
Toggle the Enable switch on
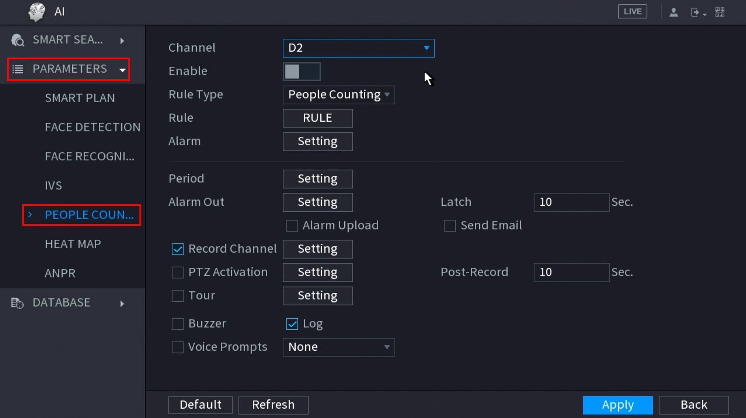tap(302, 71)
